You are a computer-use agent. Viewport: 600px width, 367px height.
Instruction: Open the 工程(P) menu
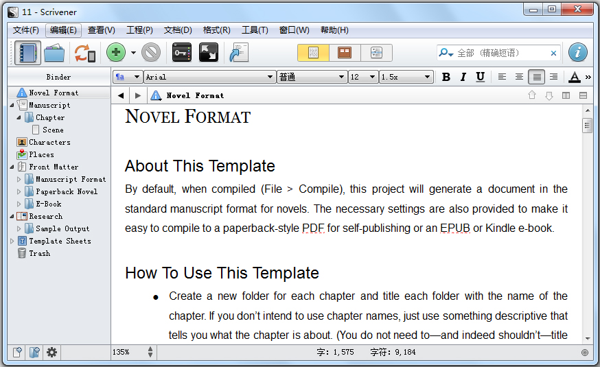(x=139, y=30)
